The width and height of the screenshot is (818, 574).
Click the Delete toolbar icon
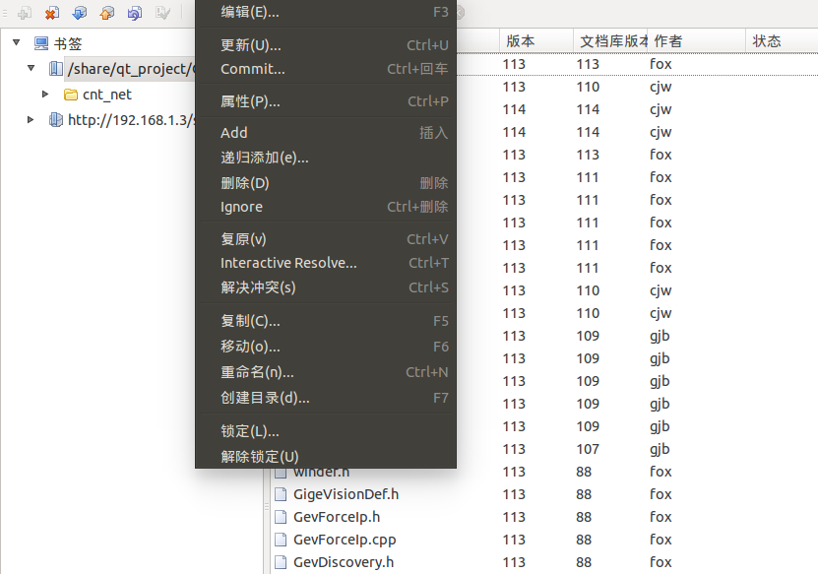click(51, 14)
